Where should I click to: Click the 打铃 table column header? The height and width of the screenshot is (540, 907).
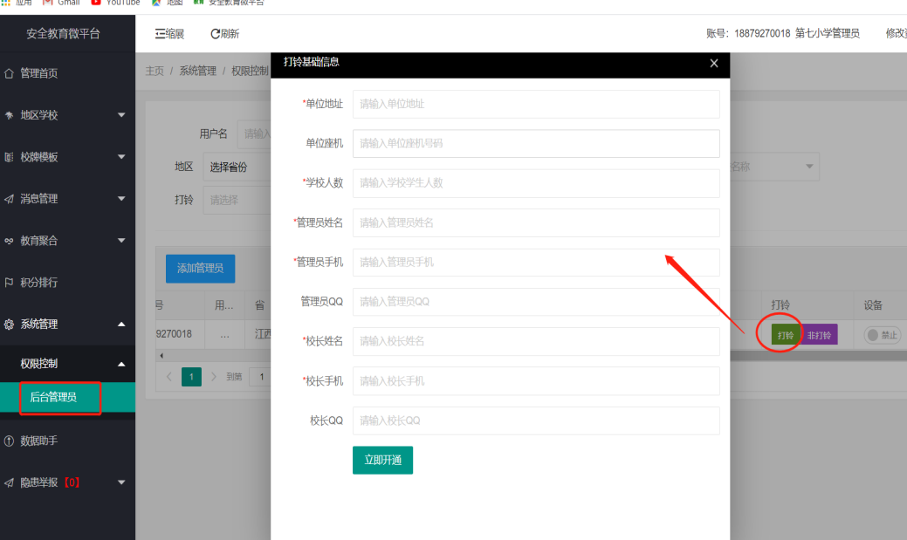point(780,304)
